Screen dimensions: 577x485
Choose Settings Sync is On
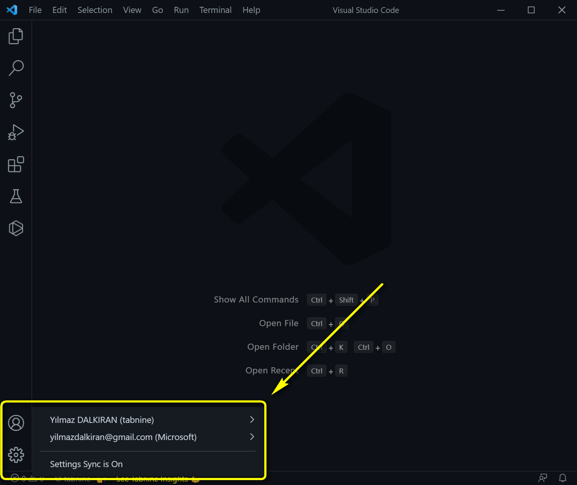coord(148,464)
